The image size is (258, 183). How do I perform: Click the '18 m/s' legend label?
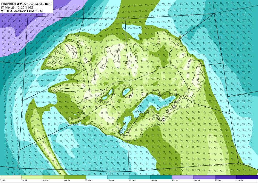click(197, 180)
